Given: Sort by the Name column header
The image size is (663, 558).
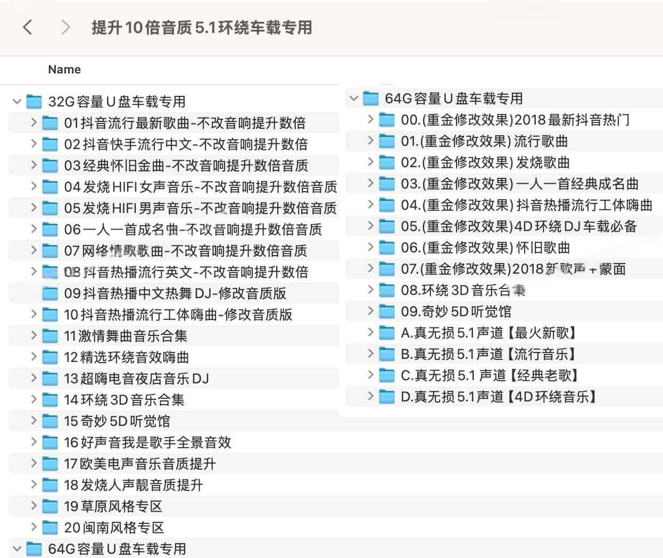Looking at the screenshot, I should (x=64, y=69).
